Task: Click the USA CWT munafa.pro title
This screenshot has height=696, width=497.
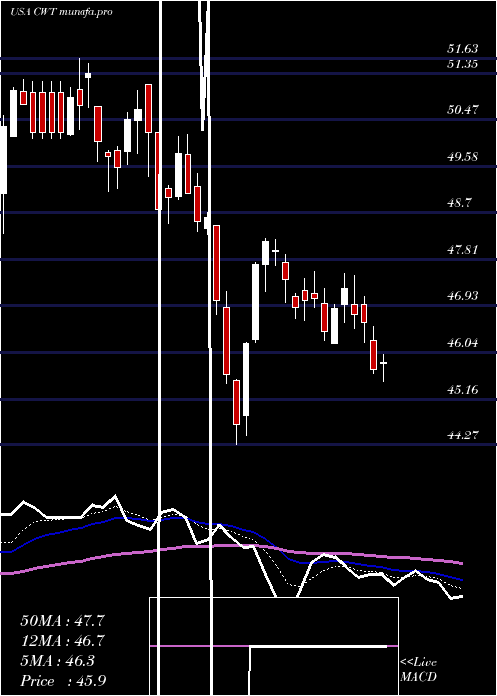Action: [62, 12]
